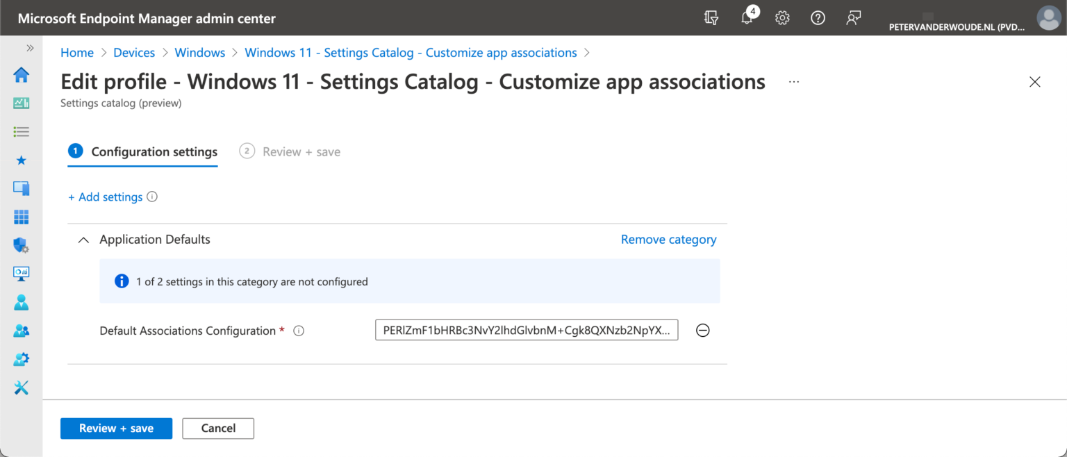Open Troubleshooting wrench icon in sidebar
This screenshot has height=457, width=1067.
click(22, 388)
